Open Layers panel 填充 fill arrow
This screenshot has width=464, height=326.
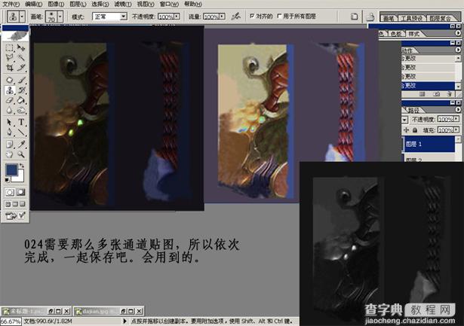[456, 130]
